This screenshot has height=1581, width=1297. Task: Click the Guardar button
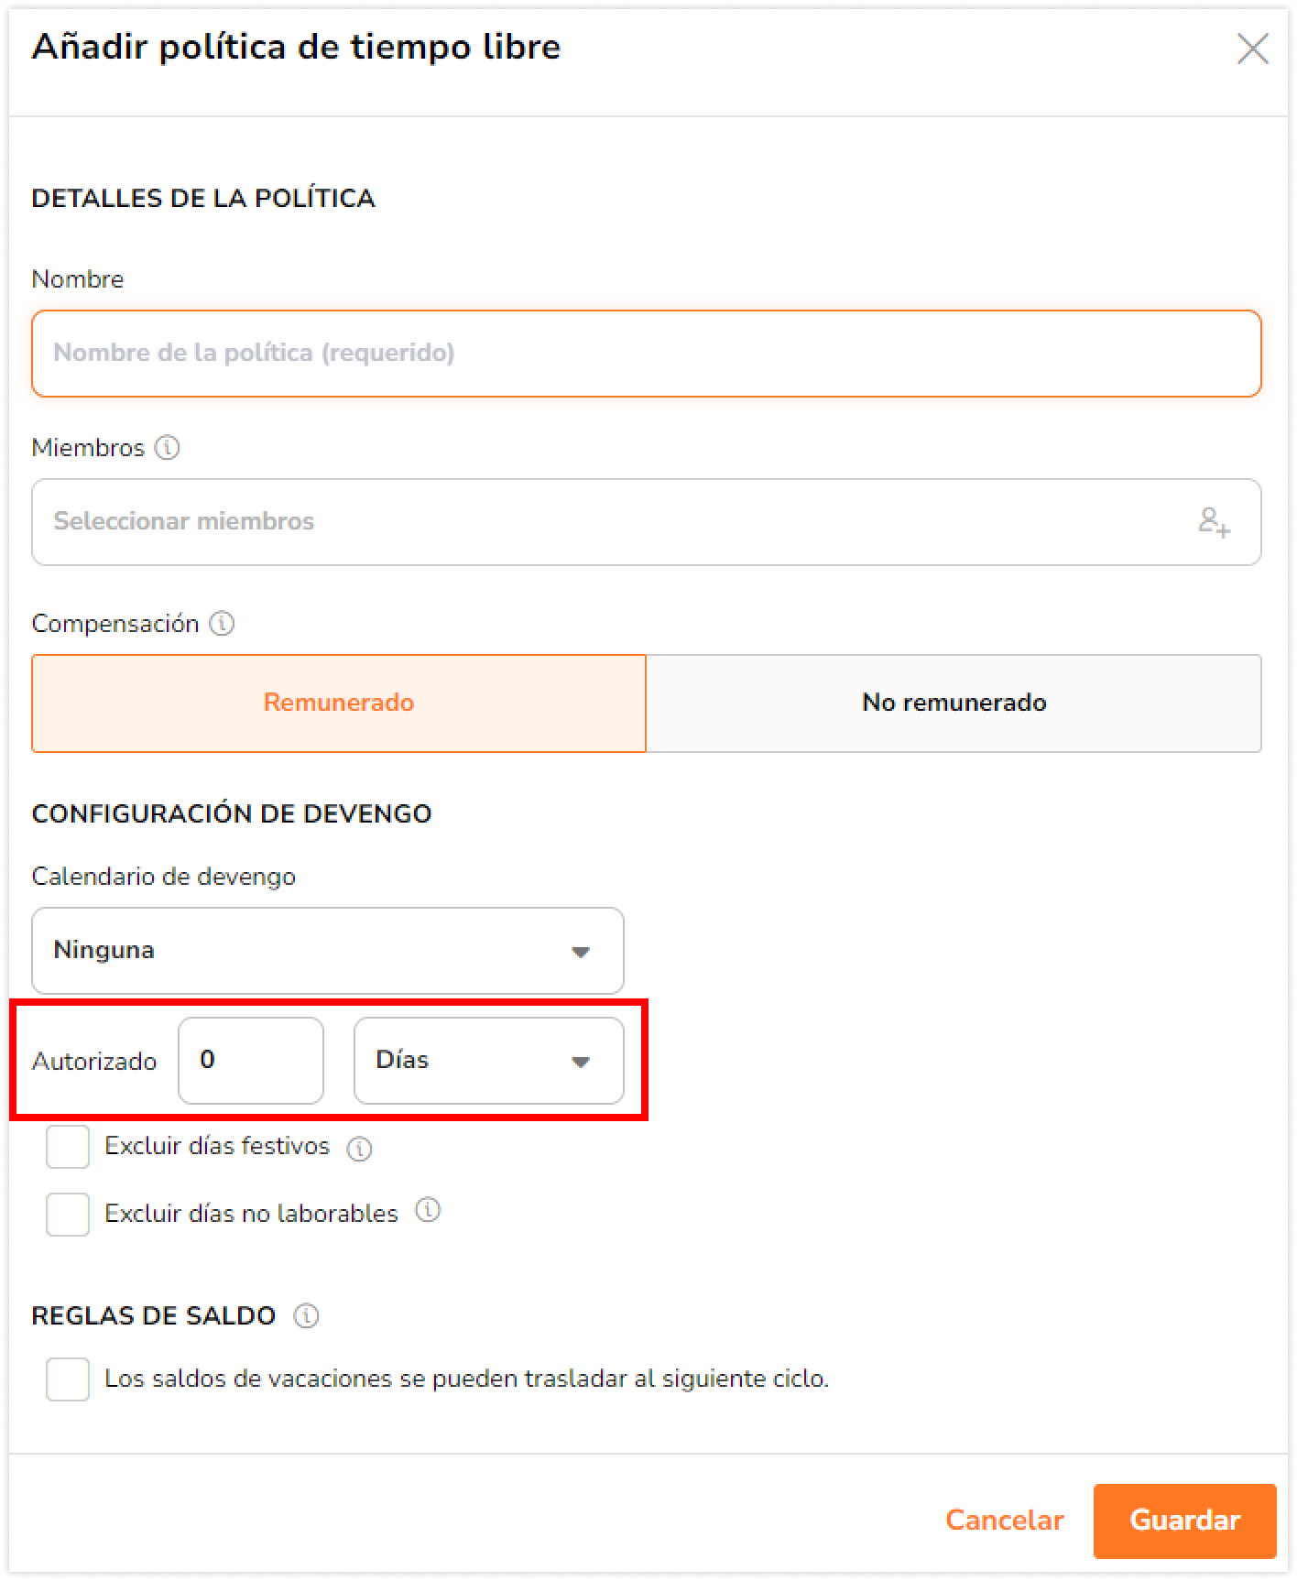[1184, 1521]
